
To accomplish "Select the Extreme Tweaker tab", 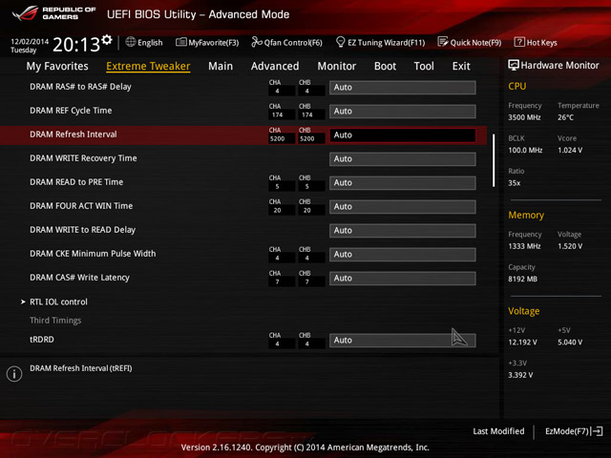I will [x=148, y=66].
